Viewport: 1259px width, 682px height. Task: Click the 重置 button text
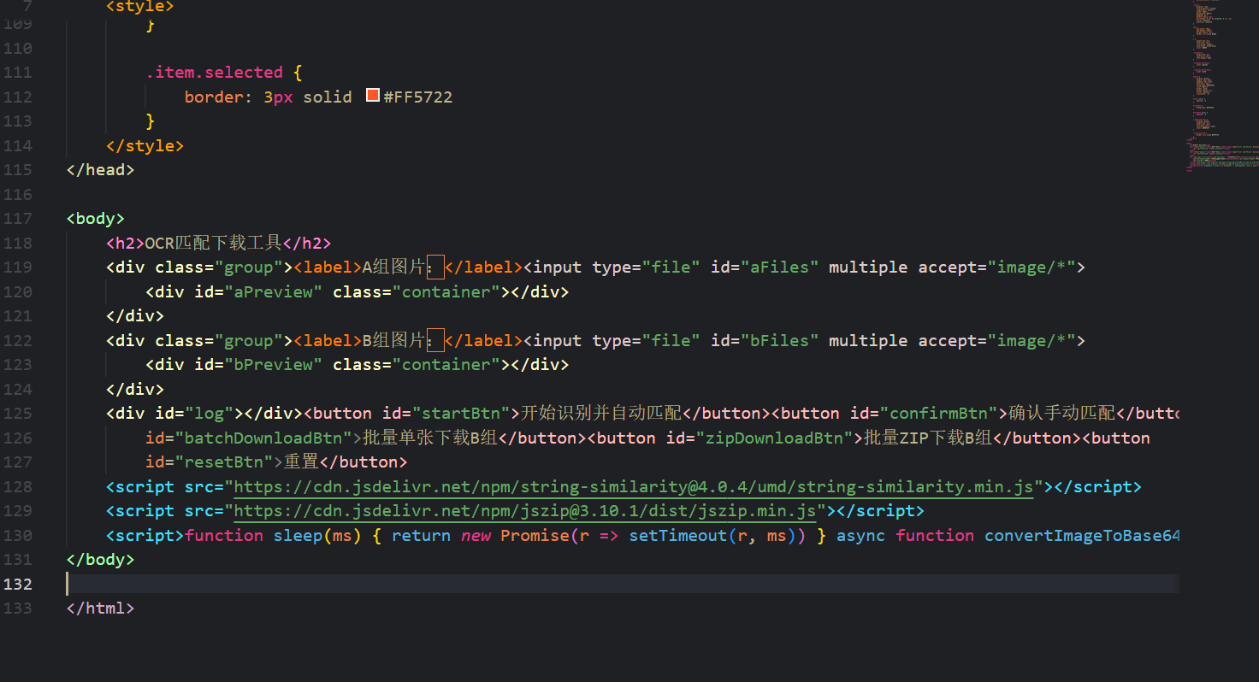click(301, 462)
